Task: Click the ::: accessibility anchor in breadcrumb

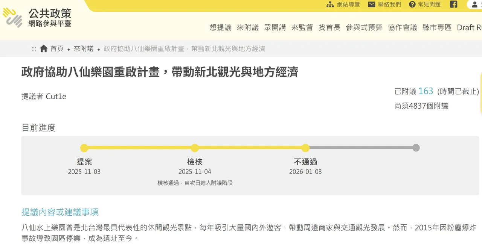Action: coord(34,49)
